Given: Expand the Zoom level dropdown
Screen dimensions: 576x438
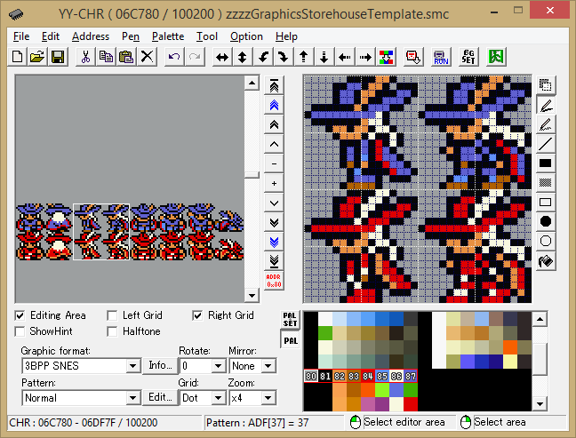Looking at the screenshot, I should click(268, 398).
